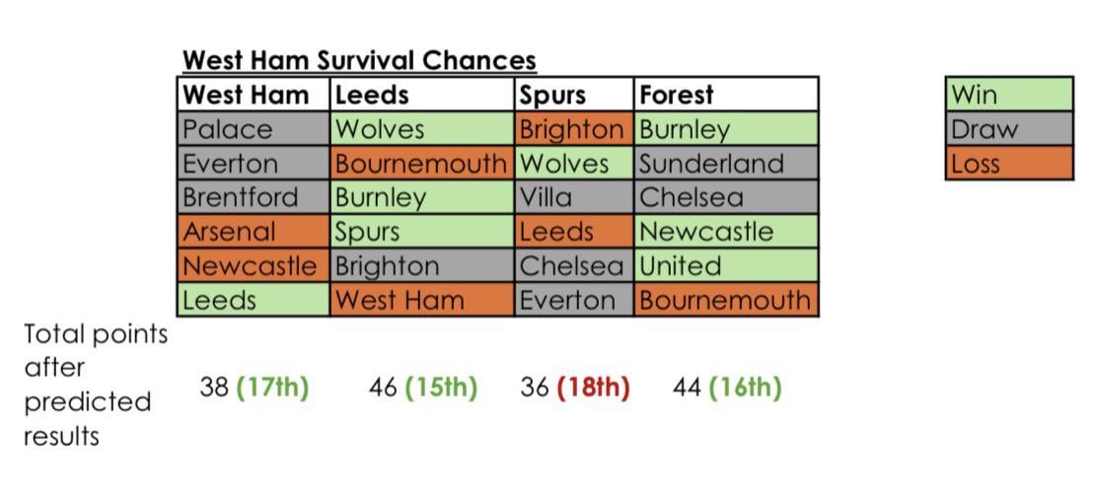1097x500 pixels.
Task: Select the Villa cell under Spurs
Action: pyautogui.click(x=573, y=197)
